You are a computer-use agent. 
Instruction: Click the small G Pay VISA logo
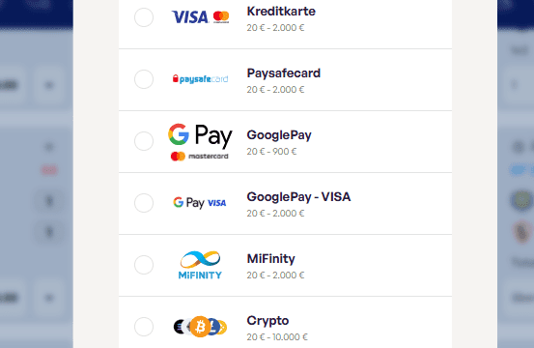pyautogui.click(x=200, y=203)
